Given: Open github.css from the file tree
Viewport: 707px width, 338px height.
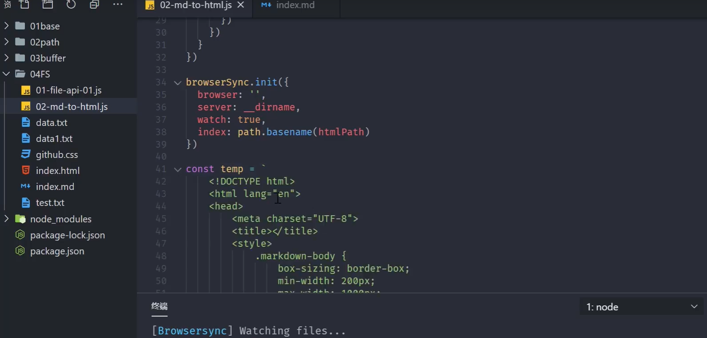Looking at the screenshot, I should click(57, 155).
